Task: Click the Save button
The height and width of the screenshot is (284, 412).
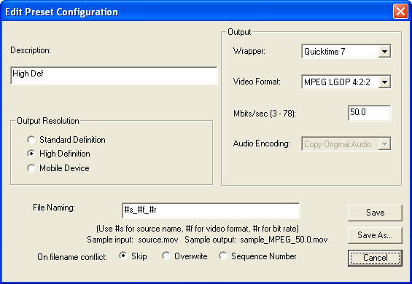Action: tap(375, 213)
